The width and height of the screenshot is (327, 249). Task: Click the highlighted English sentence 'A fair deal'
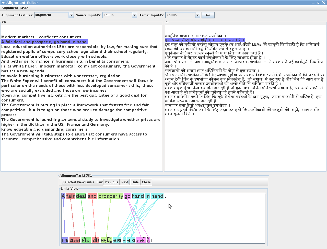click(44, 42)
